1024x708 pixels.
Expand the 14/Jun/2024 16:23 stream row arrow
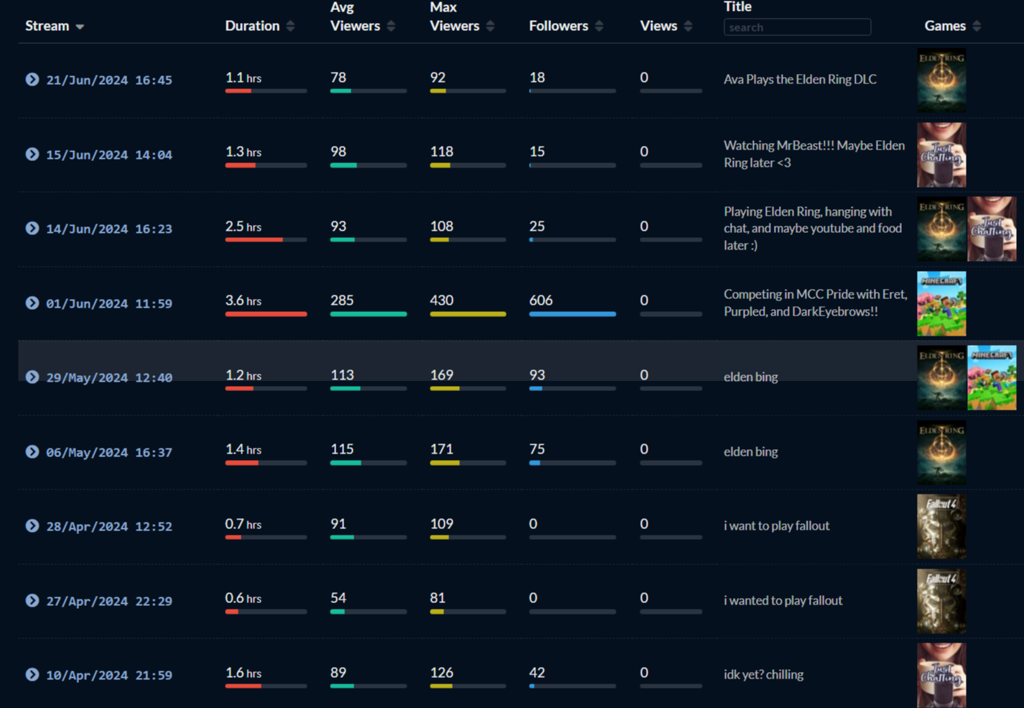32,228
